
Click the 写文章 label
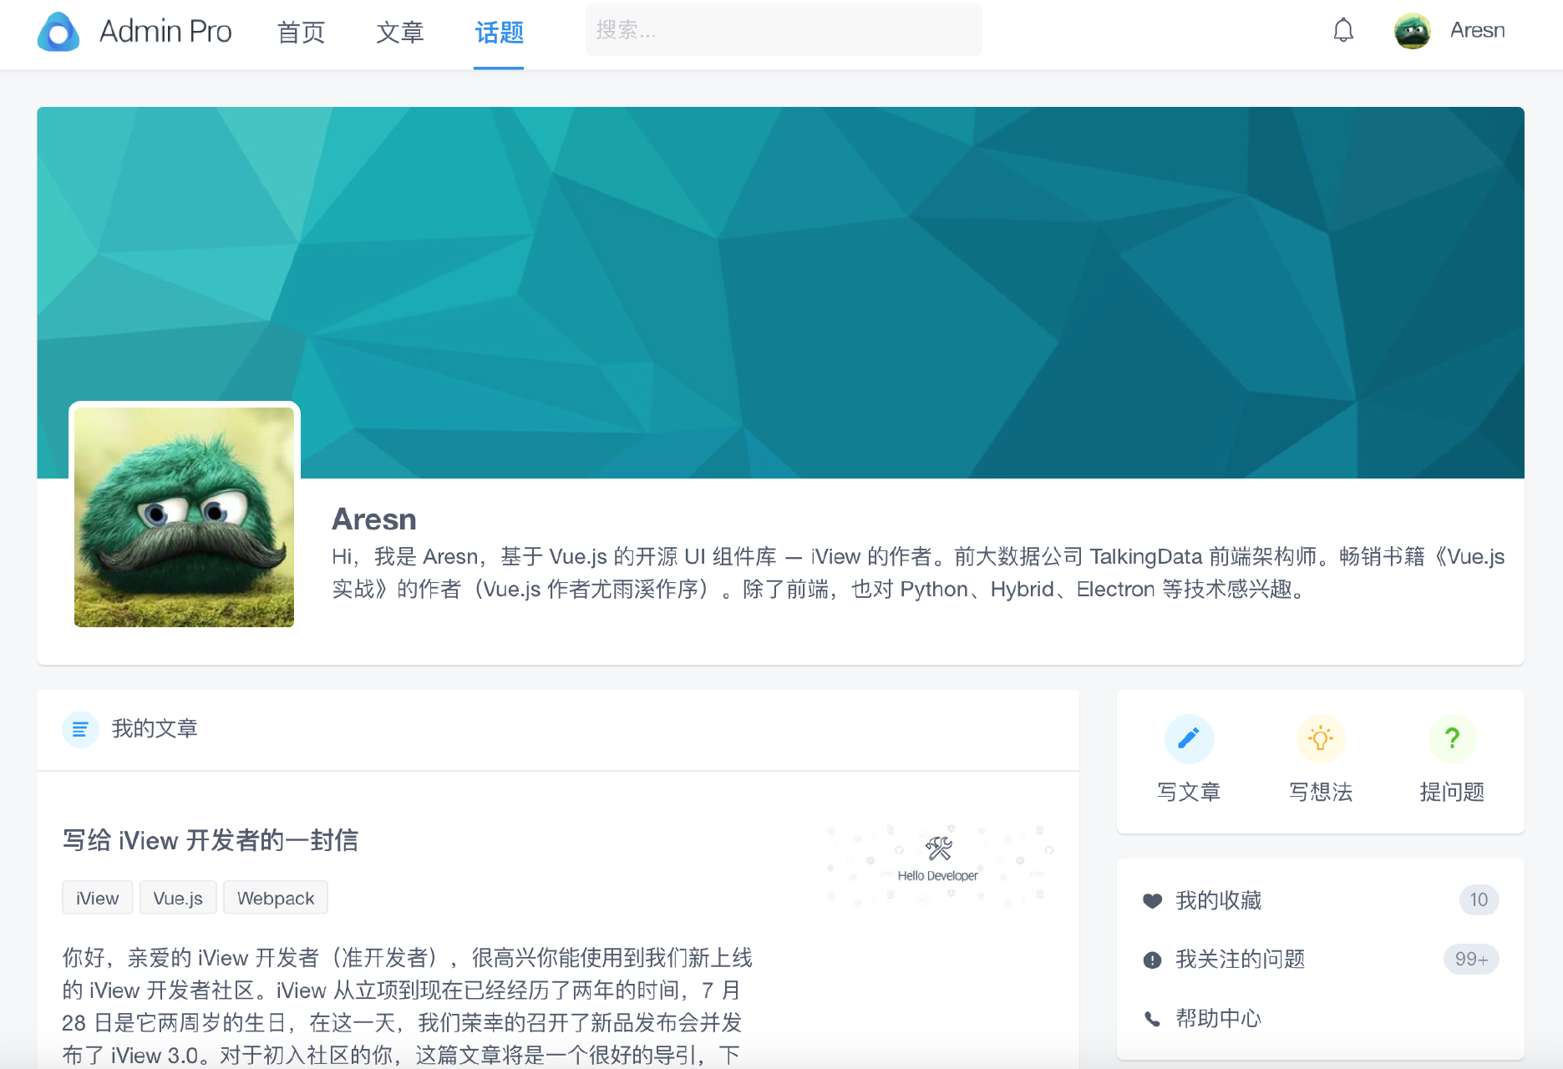point(1189,792)
